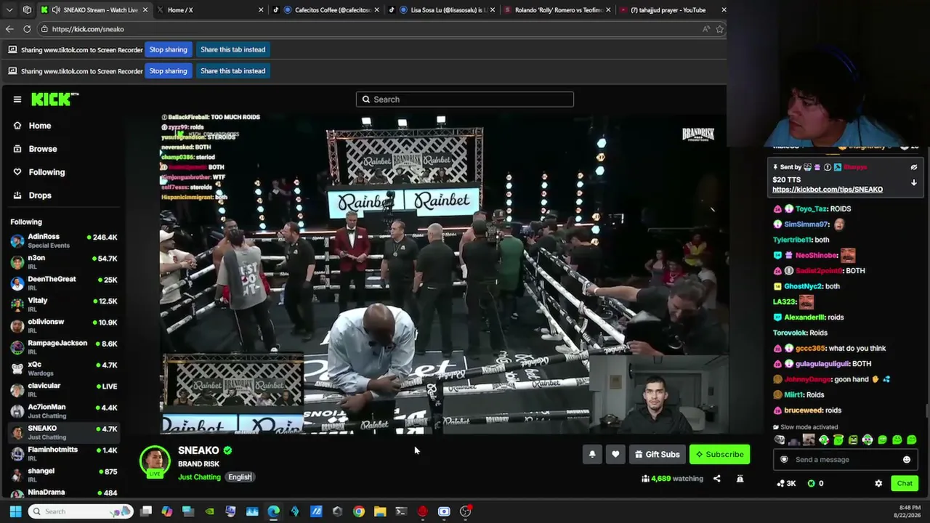Open Vitaly channel in Following list
Screen dimensions: 930x523
click(64, 304)
